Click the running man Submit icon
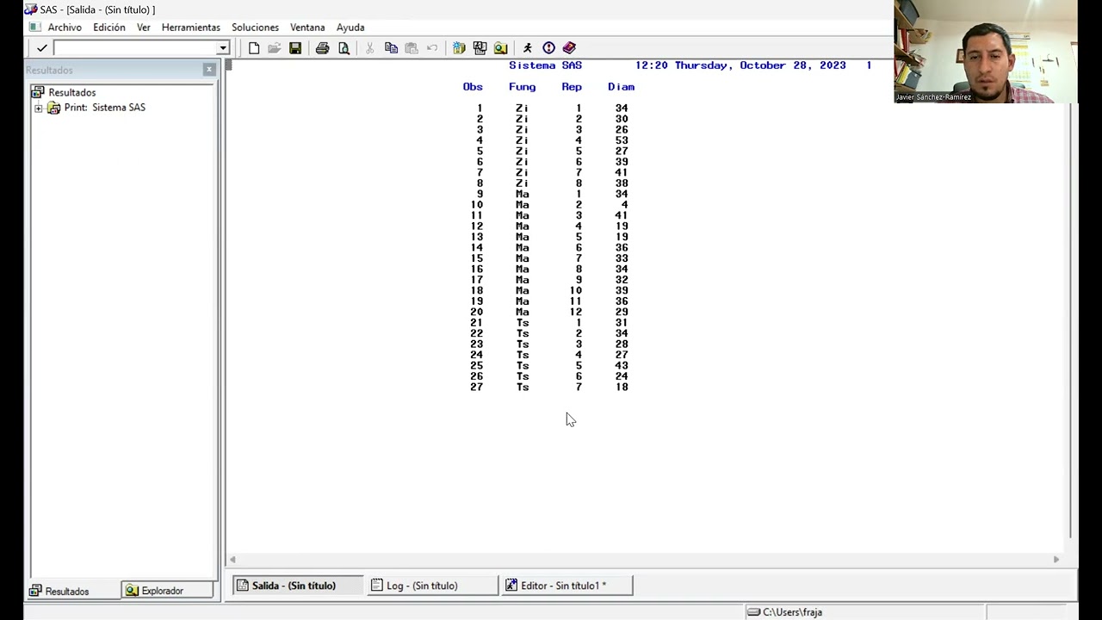The width and height of the screenshot is (1102, 620). point(528,48)
